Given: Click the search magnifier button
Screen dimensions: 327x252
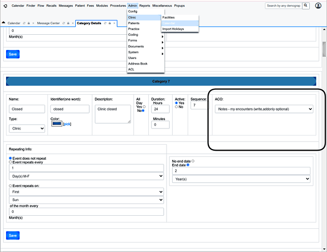Looking at the screenshot, I should [306, 6].
